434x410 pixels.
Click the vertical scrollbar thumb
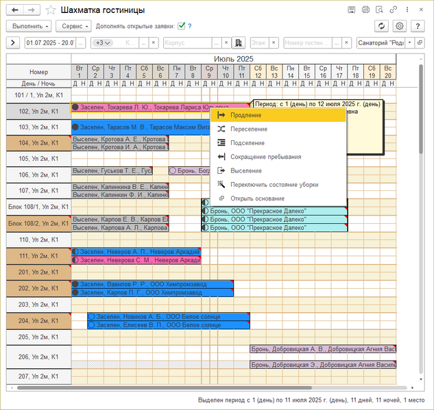(x=421, y=109)
